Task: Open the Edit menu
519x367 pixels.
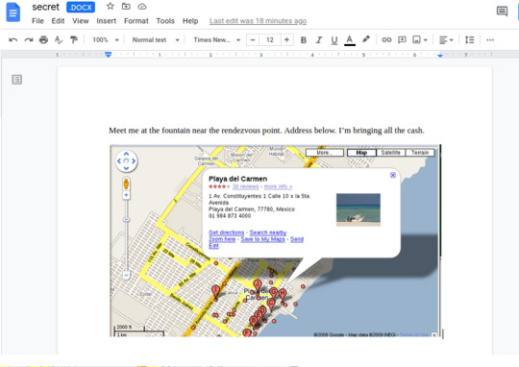Action: click(58, 21)
